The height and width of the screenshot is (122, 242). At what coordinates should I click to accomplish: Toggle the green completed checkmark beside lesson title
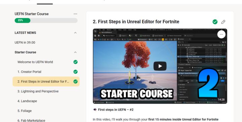tap(215, 22)
